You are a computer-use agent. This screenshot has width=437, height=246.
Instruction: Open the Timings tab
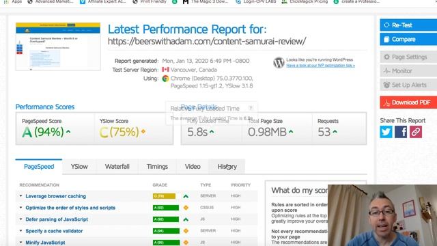(157, 167)
